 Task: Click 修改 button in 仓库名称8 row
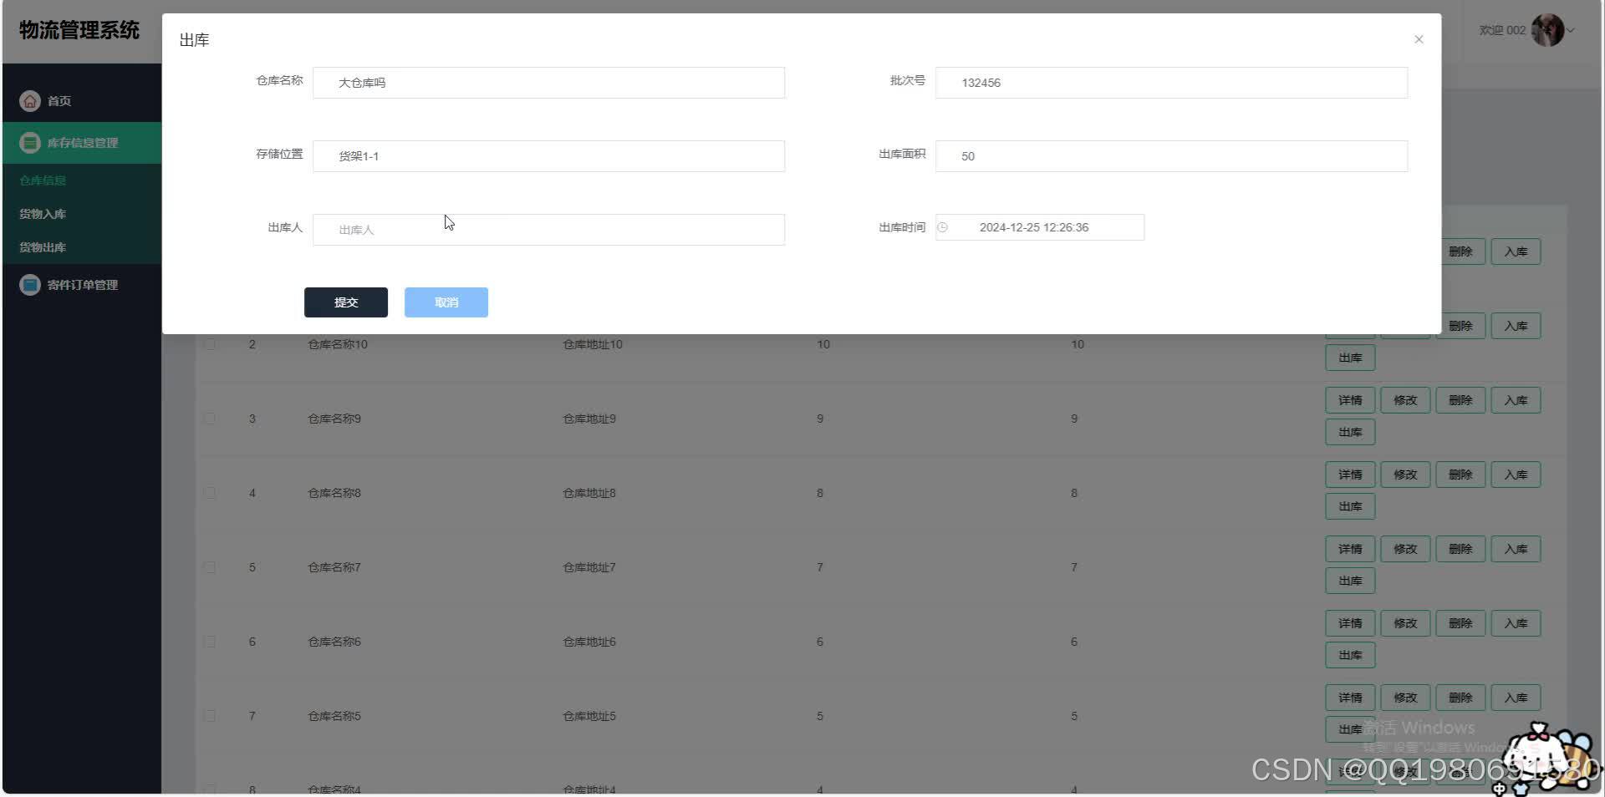(1405, 475)
